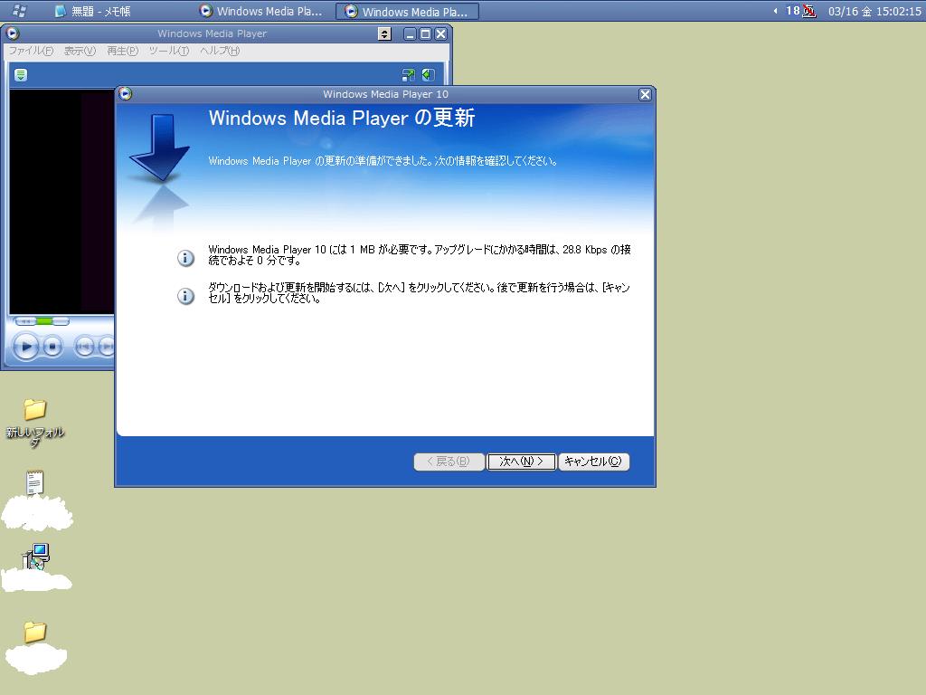Click the disabled 戻る(B) button
926x695 pixels.
(x=449, y=462)
